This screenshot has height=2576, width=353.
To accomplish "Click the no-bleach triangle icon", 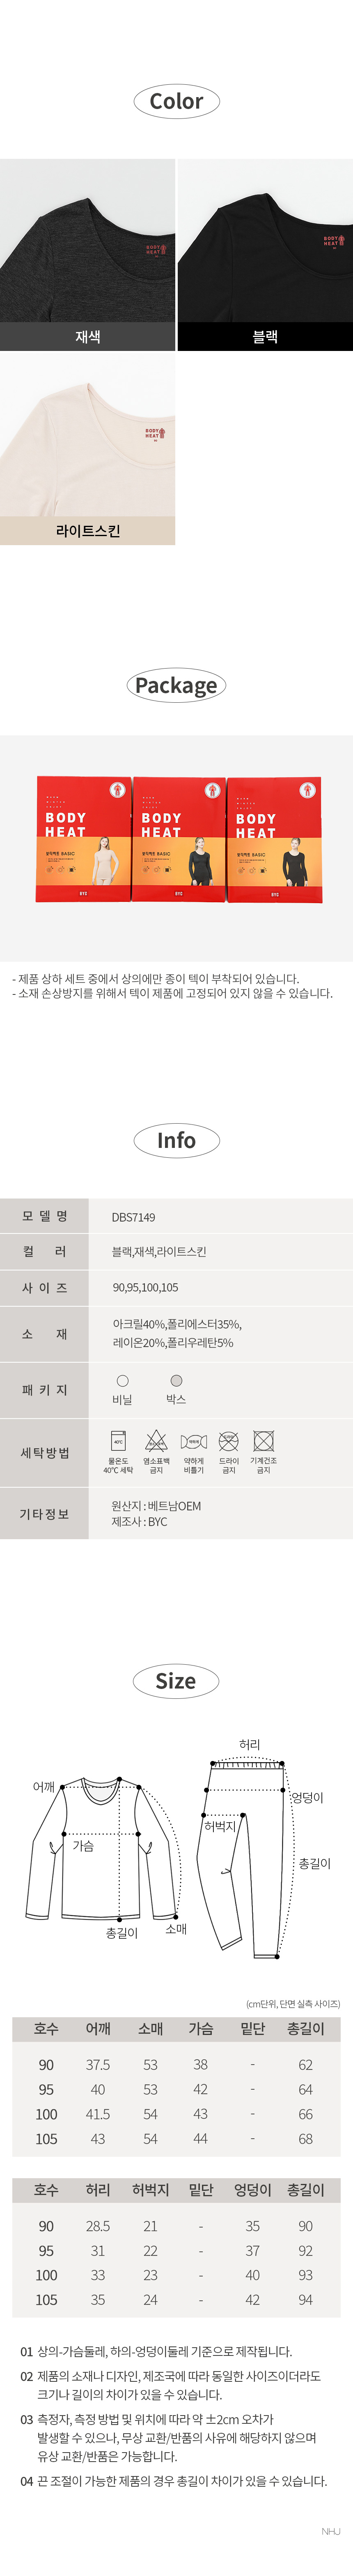I will tap(156, 1440).
